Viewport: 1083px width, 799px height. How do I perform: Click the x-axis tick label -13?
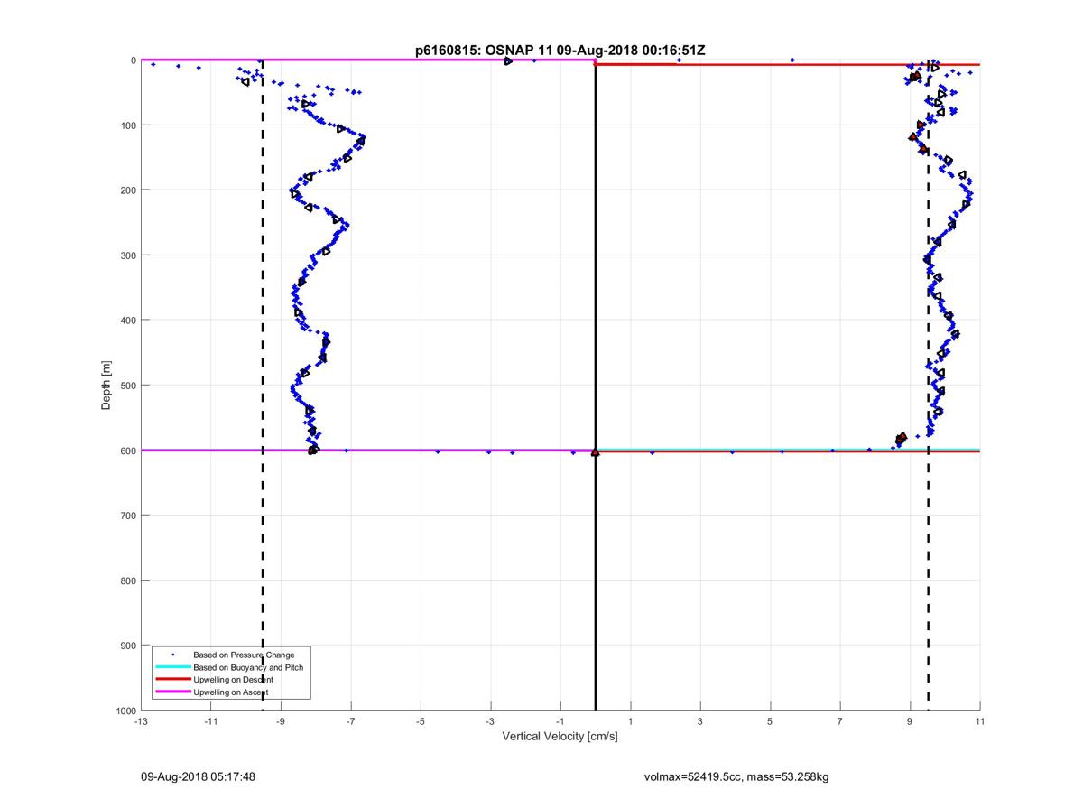pyautogui.click(x=140, y=720)
